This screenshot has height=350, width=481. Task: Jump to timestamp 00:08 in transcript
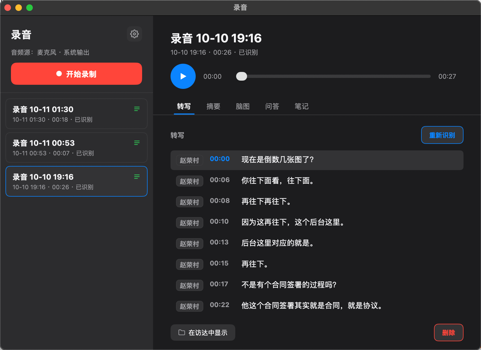pos(220,201)
